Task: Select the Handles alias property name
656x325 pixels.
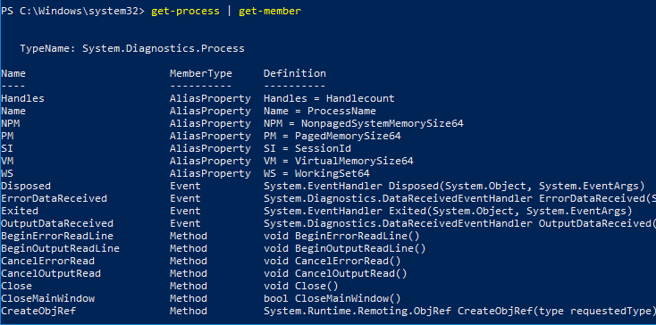Action: click(x=22, y=98)
